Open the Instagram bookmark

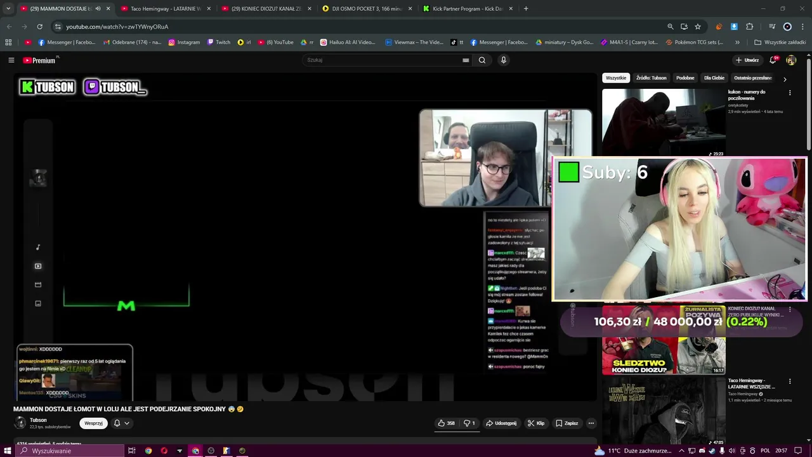pos(184,43)
